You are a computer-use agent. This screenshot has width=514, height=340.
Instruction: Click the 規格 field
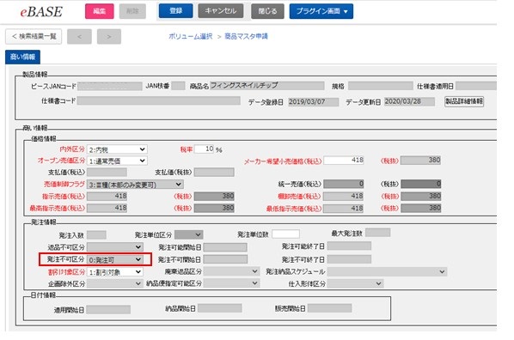click(x=380, y=86)
